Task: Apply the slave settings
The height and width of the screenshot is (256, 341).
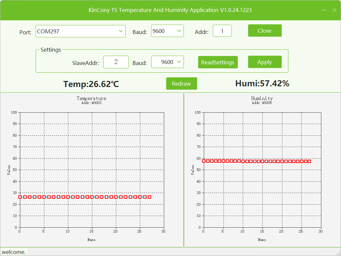Action: pyautogui.click(x=265, y=62)
